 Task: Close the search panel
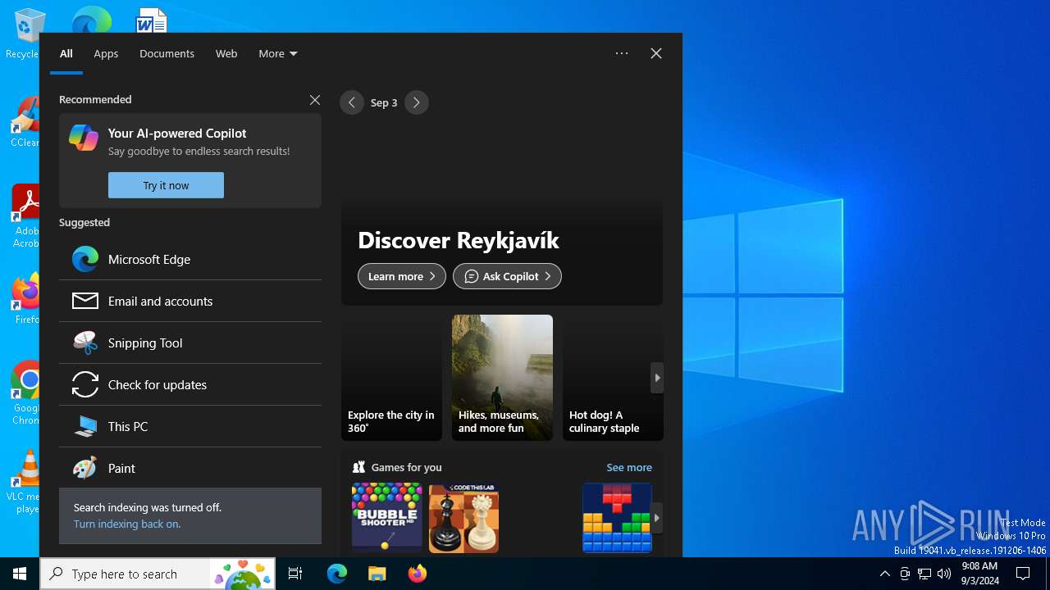(656, 53)
